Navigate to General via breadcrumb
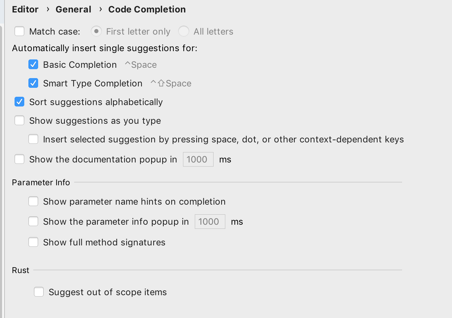Image resolution: width=452 pixels, height=318 pixels. [x=73, y=9]
